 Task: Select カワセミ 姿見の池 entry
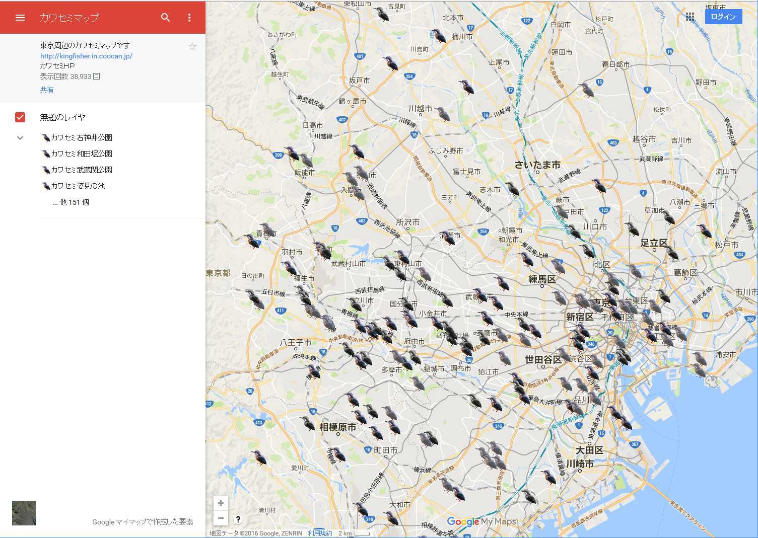[78, 186]
